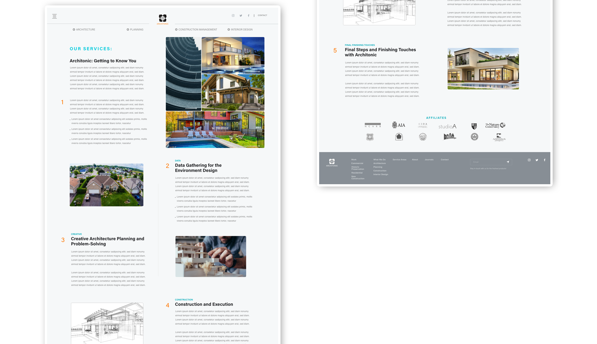The image size is (597, 344).
Task: Click the Contact link in header
Action: (262, 16)
